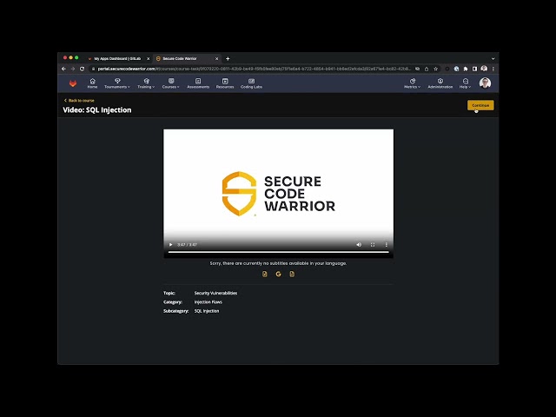The width and height of the screenshot is (556, 417).
Task: Click the first document icon below subtitles
Action: pos(264,275)
